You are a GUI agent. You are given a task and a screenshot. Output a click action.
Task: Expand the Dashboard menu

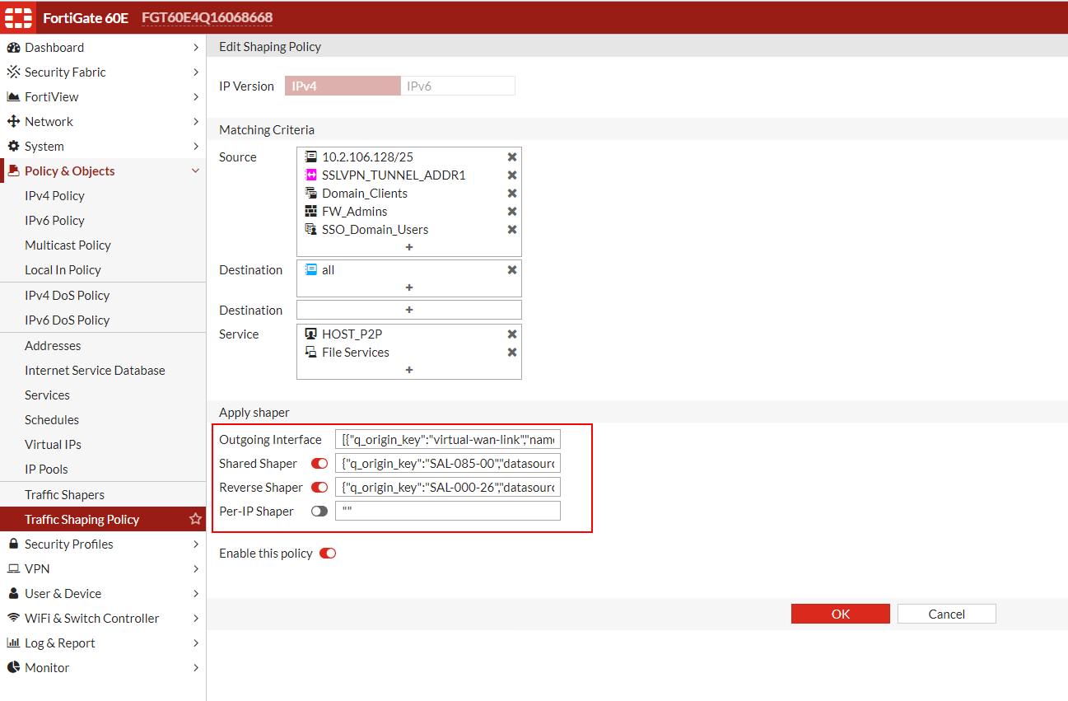[x=196, y=48]
